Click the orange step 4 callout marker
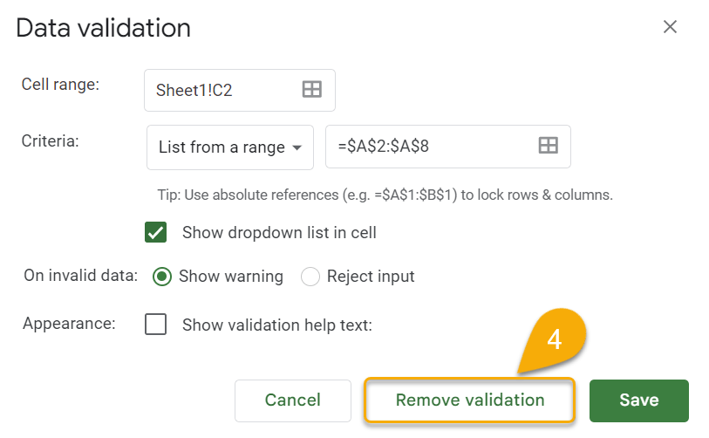This screenshot has height=438, width=709. 555,339
